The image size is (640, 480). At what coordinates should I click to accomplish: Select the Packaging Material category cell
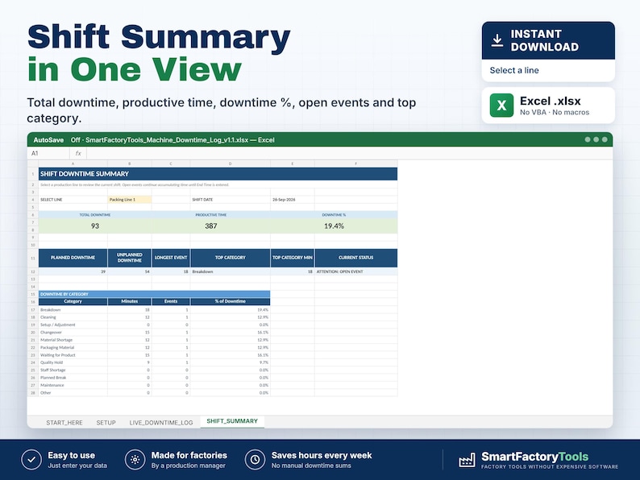[73, 347]
